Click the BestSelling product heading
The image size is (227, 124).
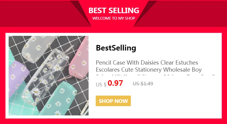(116, 48)
